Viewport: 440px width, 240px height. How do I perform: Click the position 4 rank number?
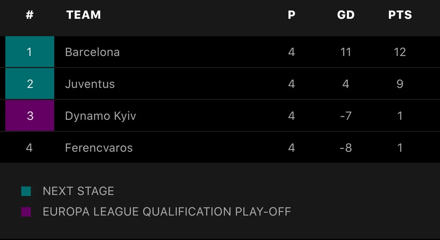pyautogui.click(x=29, y=148)
